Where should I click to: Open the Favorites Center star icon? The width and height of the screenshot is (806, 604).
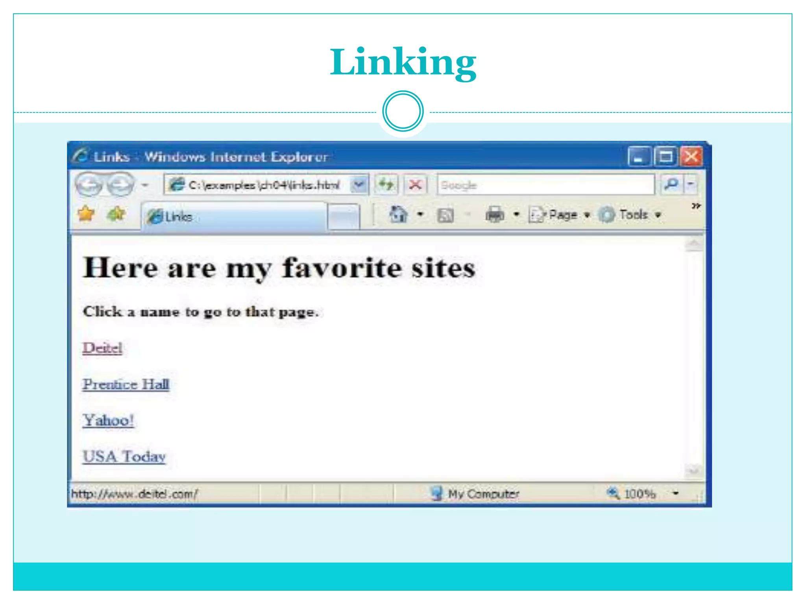tap(86, 214)
